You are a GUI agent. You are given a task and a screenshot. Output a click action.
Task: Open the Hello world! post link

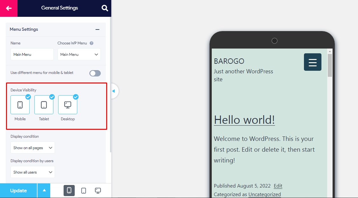244,120
